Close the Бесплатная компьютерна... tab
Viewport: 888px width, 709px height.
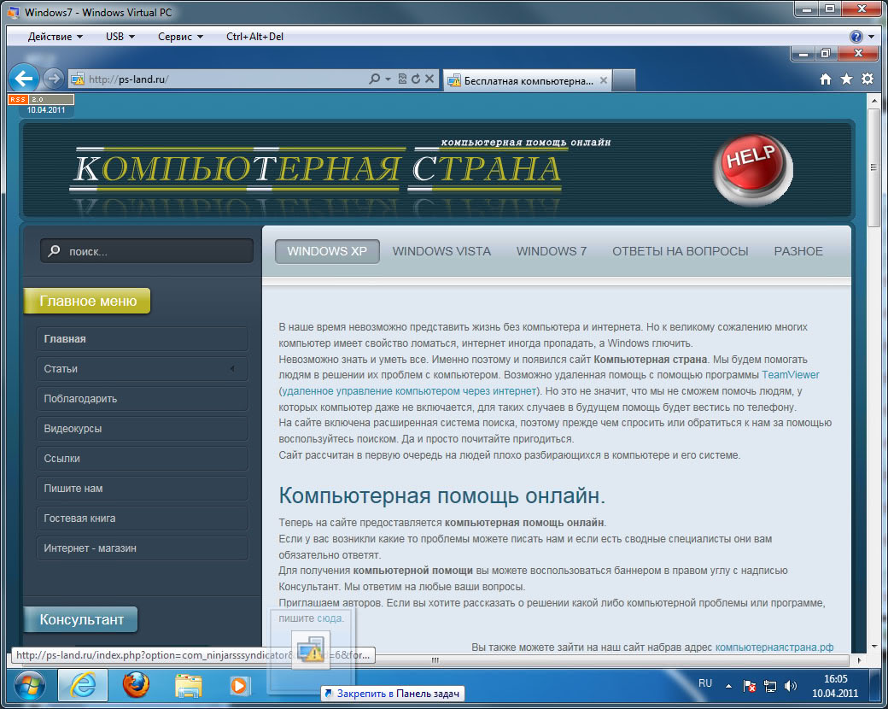pos(604,80)
